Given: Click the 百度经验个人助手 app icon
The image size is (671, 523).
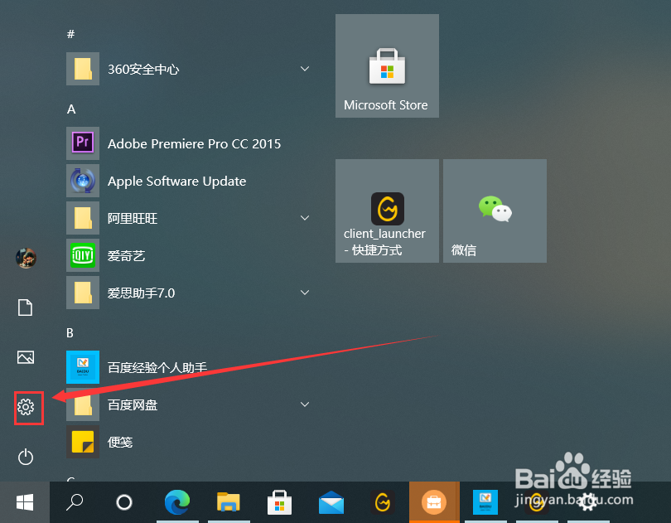Looking at the screenshot, I should coord(83,367).
